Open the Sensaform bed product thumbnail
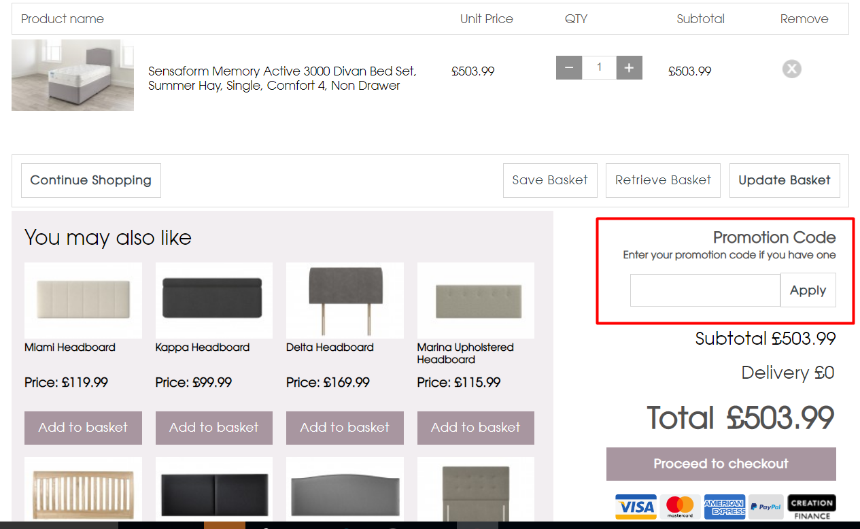860x529 pixels. [x=72, y=75]
